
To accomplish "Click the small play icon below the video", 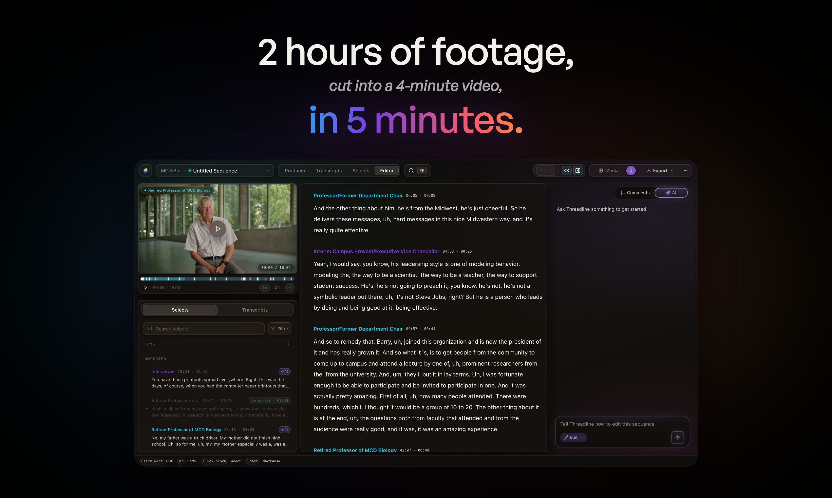I will point(145,288).
